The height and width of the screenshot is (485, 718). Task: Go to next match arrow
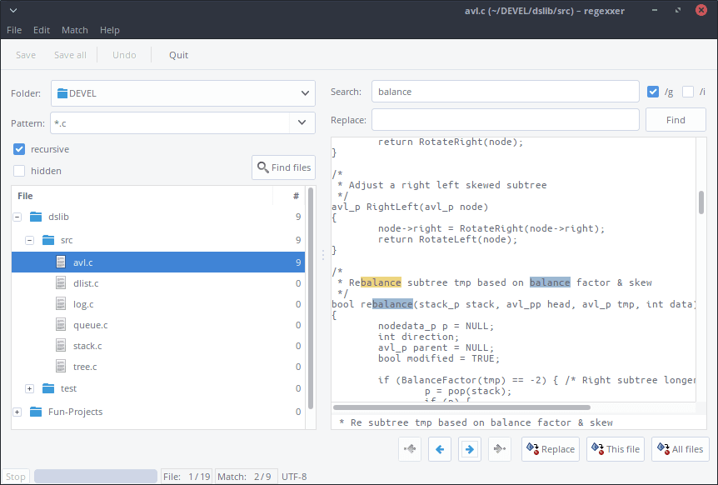click(469, 449)
